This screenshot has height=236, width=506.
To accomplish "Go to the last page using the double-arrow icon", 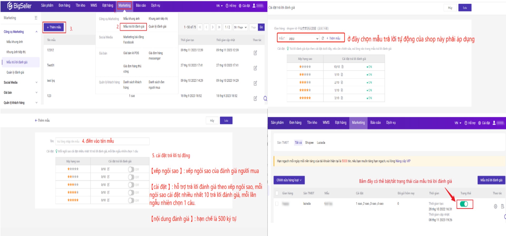I will tap(219, 27).
